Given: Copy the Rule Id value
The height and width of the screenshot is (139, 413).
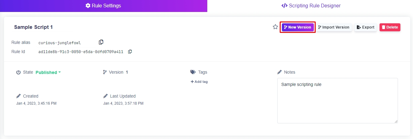Looking at the screenshot, I should [130, 52].
